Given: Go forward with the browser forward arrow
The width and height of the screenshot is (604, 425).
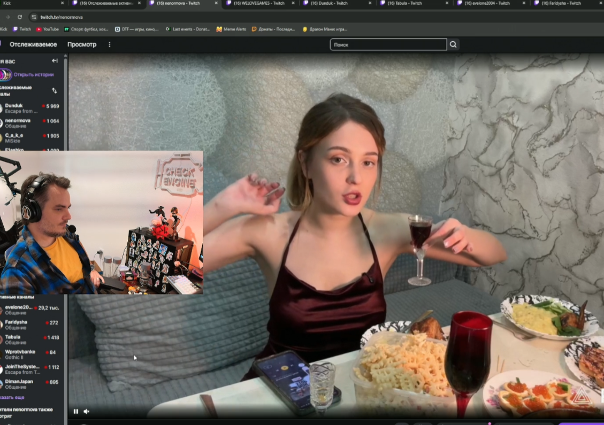Looking at the screenshot, I should pos(7,17).
